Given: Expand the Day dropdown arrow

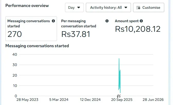Looking at the screenshot, I should click(79, 7).
